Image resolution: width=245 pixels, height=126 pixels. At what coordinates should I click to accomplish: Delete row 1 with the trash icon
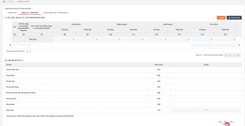239,45
